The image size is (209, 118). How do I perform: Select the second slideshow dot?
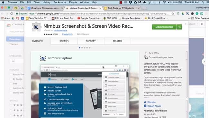pos(82,48)
